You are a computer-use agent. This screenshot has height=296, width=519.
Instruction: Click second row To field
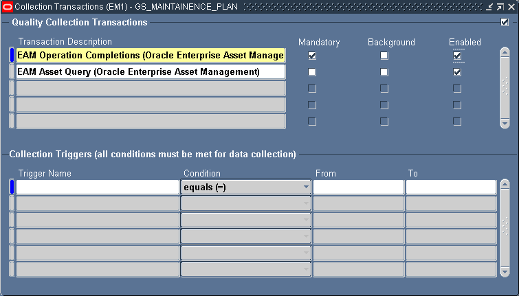pos(451,204)
